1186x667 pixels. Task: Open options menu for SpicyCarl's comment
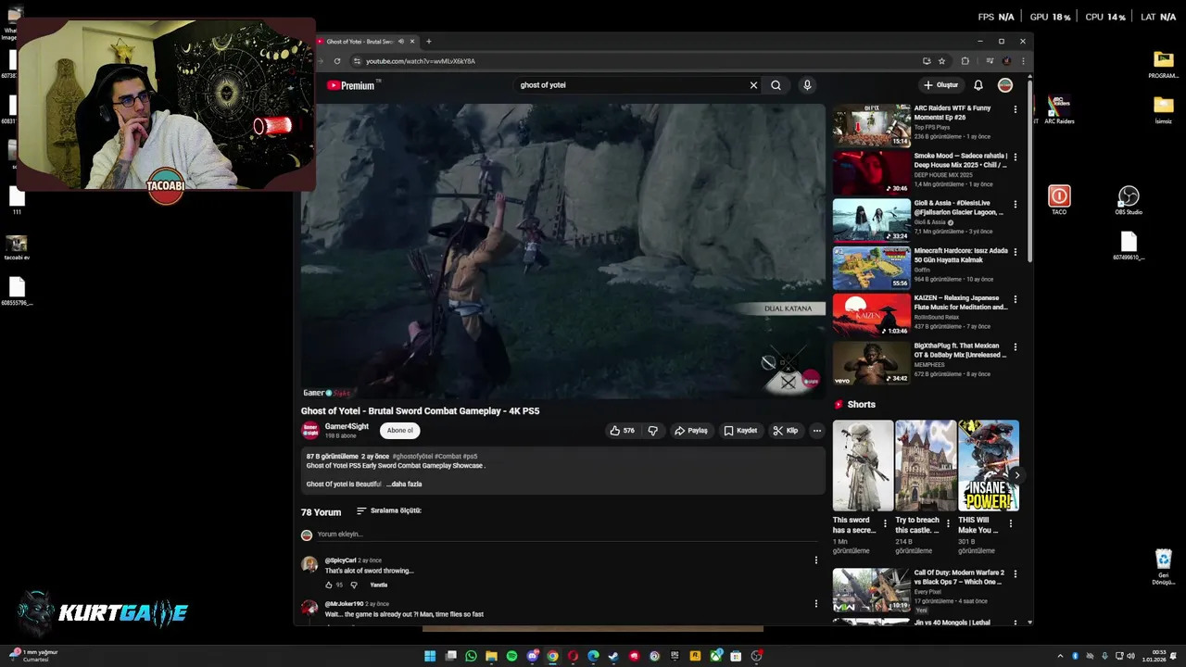click(815, 560)
